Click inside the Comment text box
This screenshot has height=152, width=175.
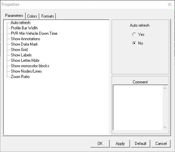coord(138,108)
